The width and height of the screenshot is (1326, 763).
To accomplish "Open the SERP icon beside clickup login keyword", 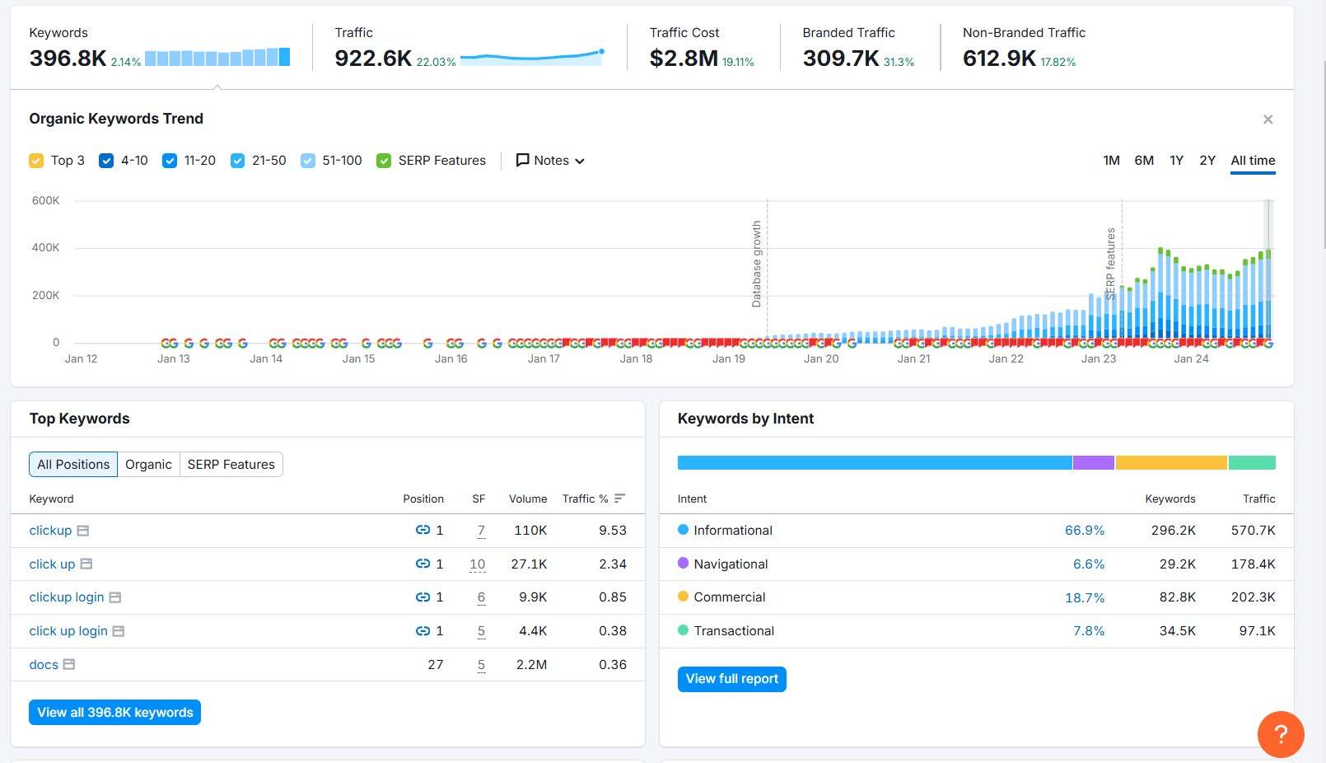I will (x=115, y=597).
